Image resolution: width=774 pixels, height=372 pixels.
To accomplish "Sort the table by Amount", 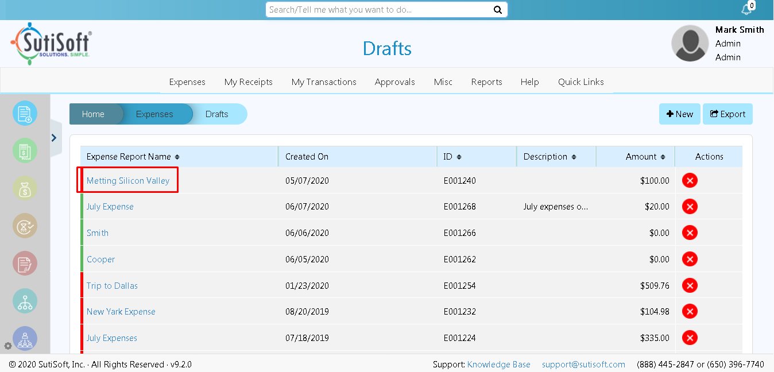I will (x=663, y=156).
